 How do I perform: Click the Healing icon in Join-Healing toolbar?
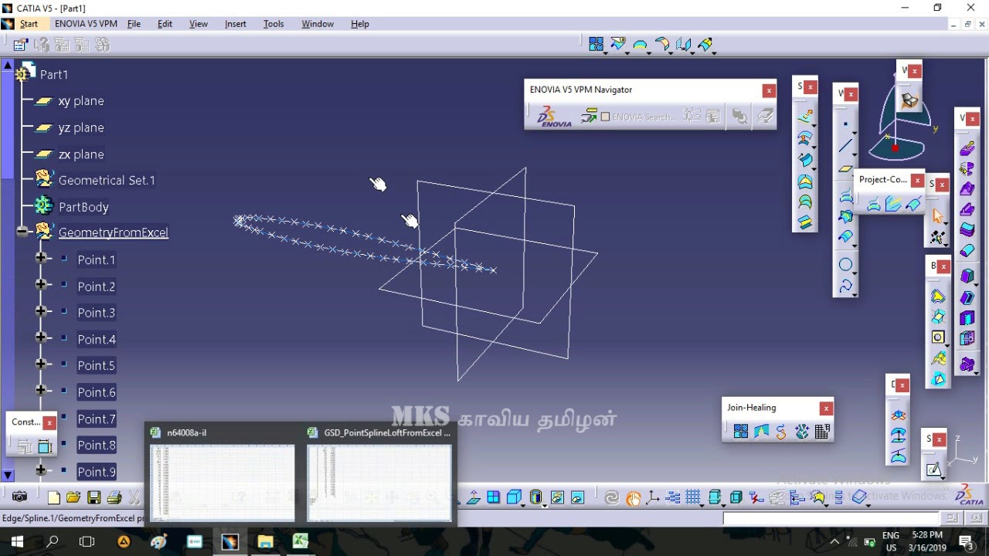(761, 432)
